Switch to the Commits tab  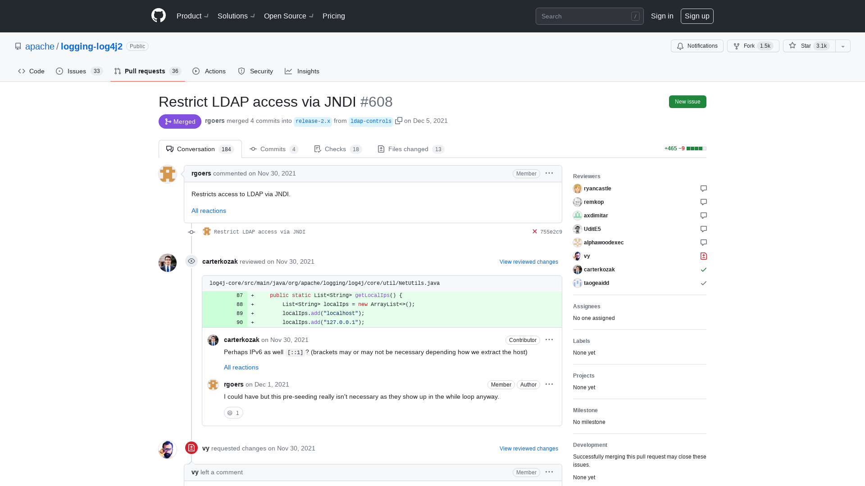[x=274, y=149]
